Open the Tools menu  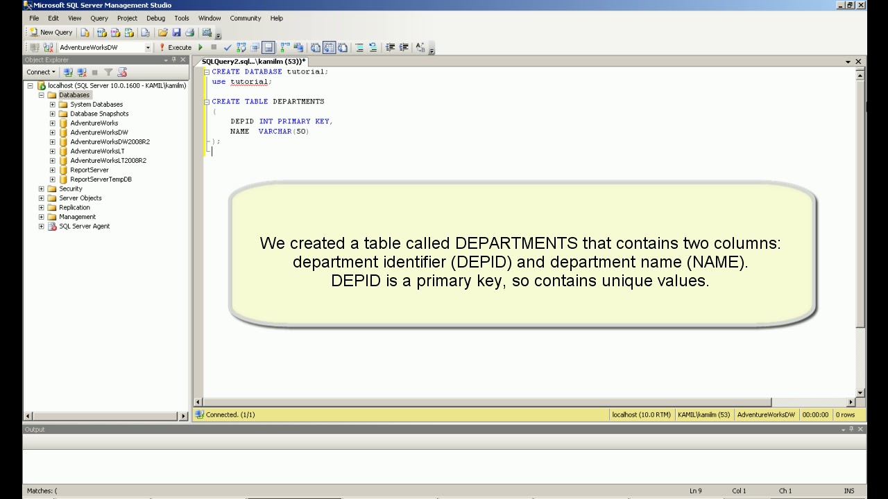(182, 18)
